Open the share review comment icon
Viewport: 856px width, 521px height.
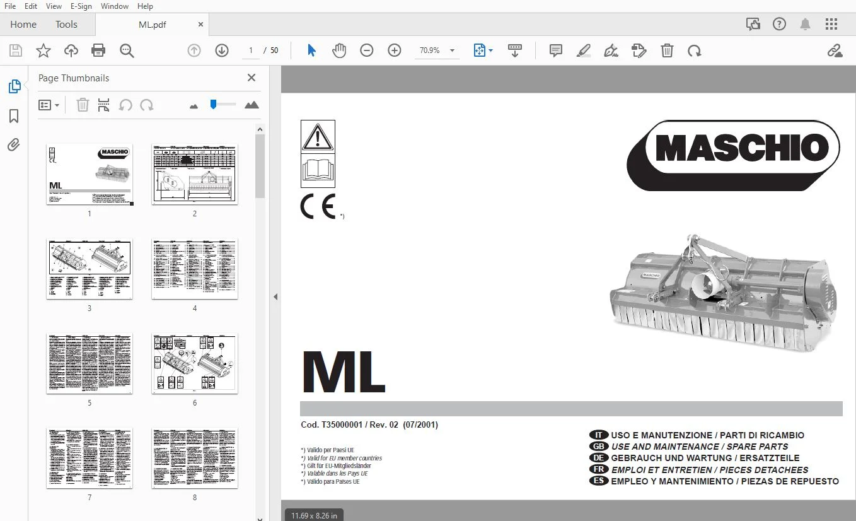(x=753, y=25)
